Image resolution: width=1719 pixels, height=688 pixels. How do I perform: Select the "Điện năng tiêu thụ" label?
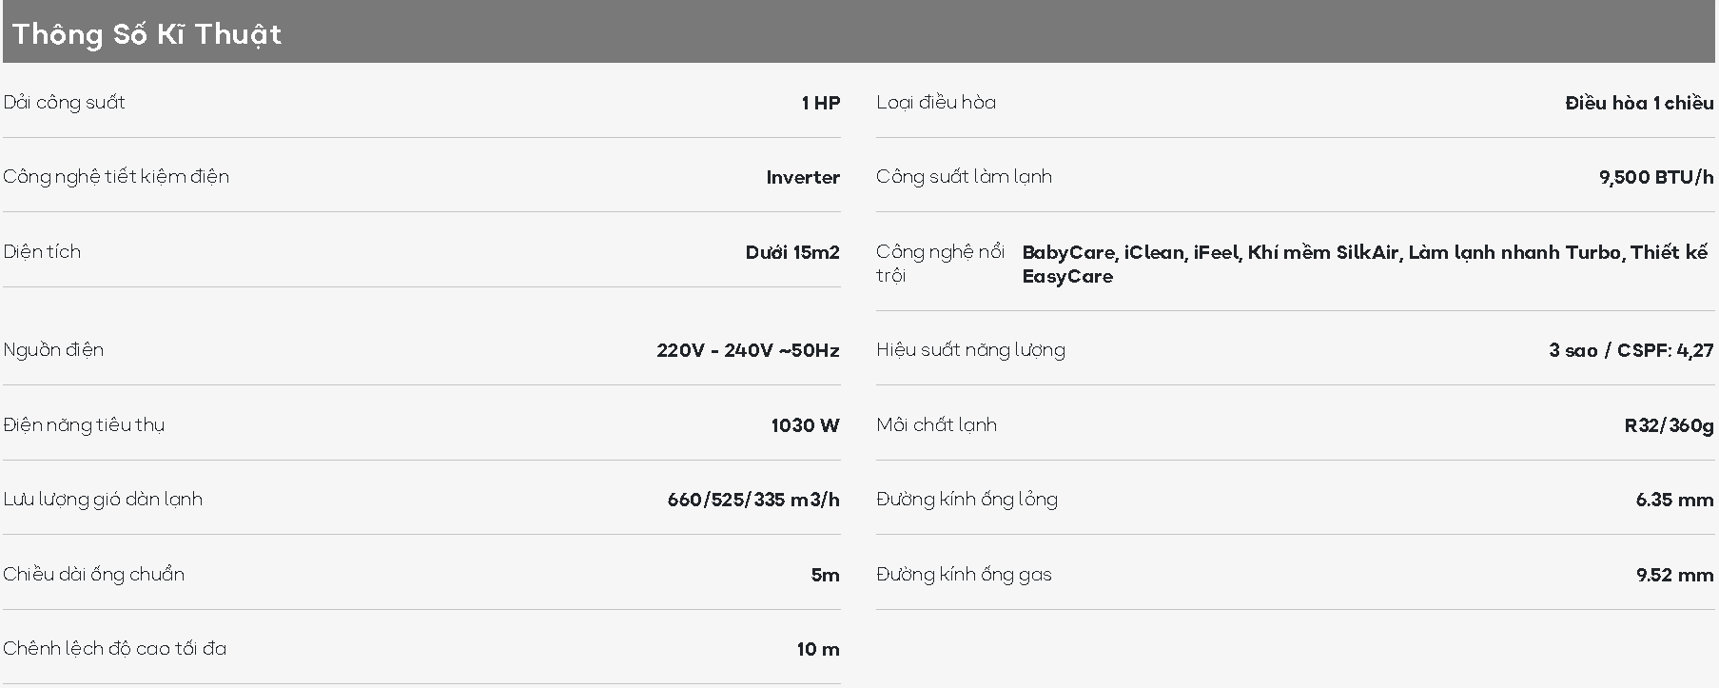coord(84,425)
